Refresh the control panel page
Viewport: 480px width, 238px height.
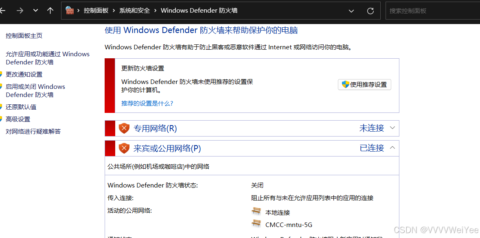point(370,11)
